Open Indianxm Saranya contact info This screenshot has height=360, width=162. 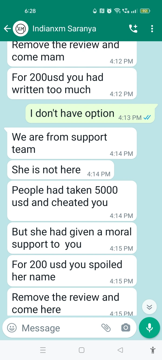64,28
